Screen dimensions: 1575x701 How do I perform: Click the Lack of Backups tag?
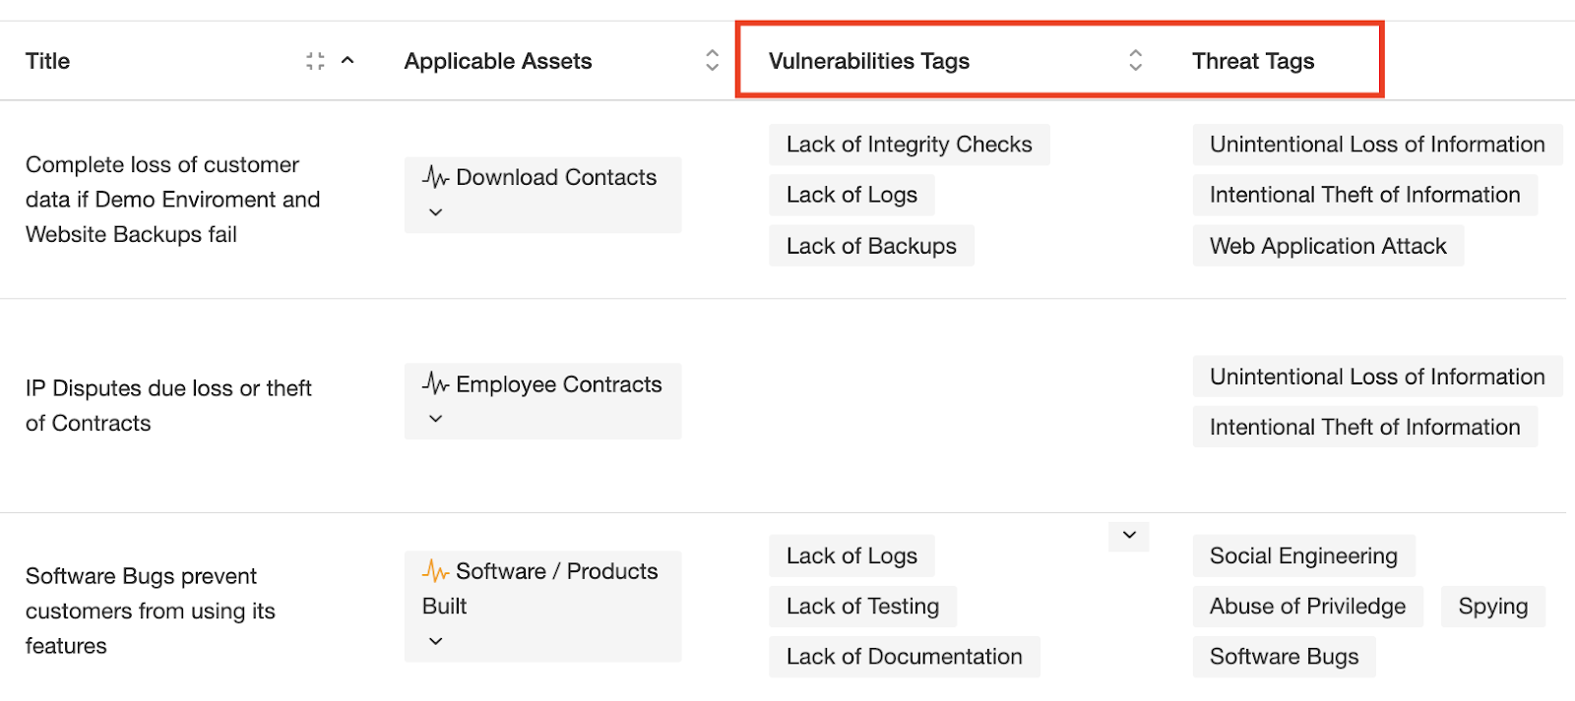click(871, 246)
